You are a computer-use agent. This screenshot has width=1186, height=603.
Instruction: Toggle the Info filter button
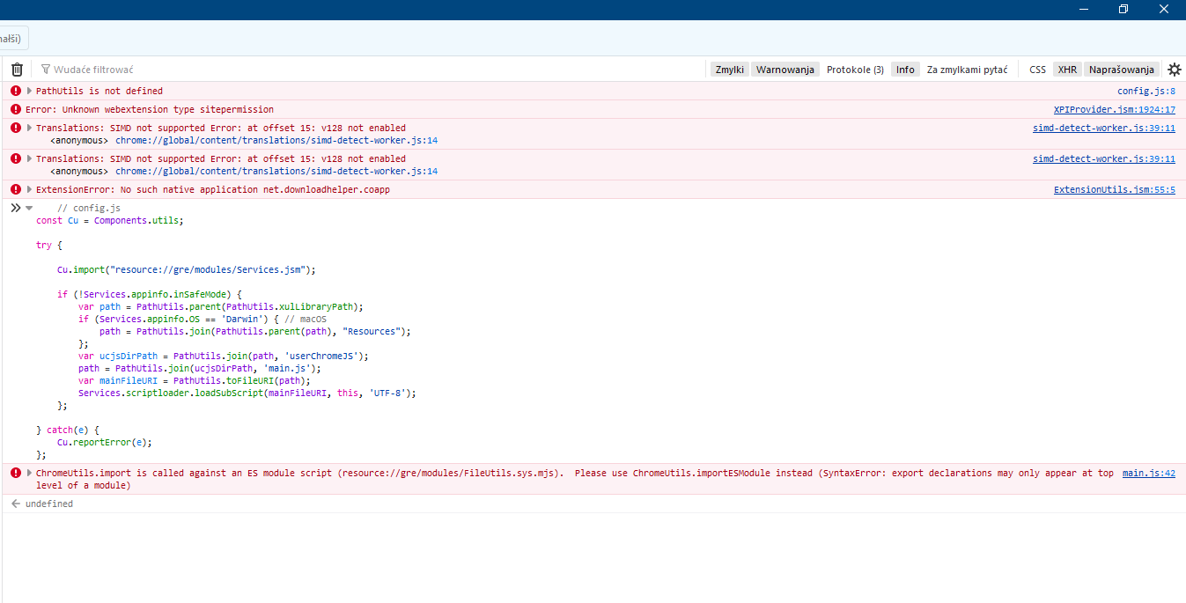pyautogui.click(x=905, y=70)
